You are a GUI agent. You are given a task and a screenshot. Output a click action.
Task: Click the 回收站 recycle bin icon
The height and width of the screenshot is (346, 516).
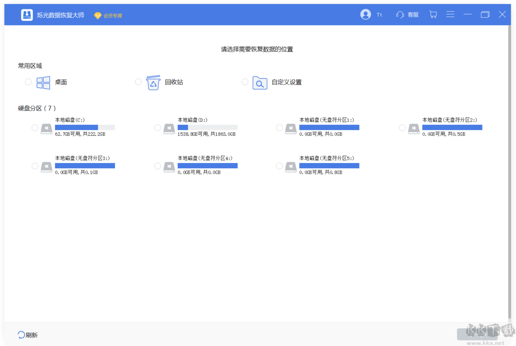[x=154, y=82]
